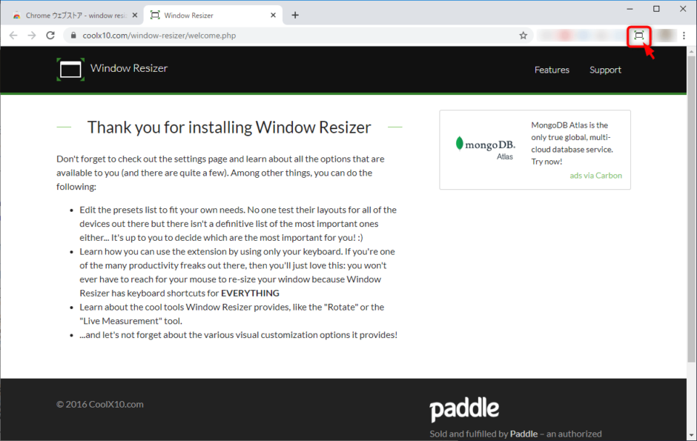Click the Window Resizer extension icon in toolbar
The width and height of the screenshot is (697, 441).
coord(639,35)
